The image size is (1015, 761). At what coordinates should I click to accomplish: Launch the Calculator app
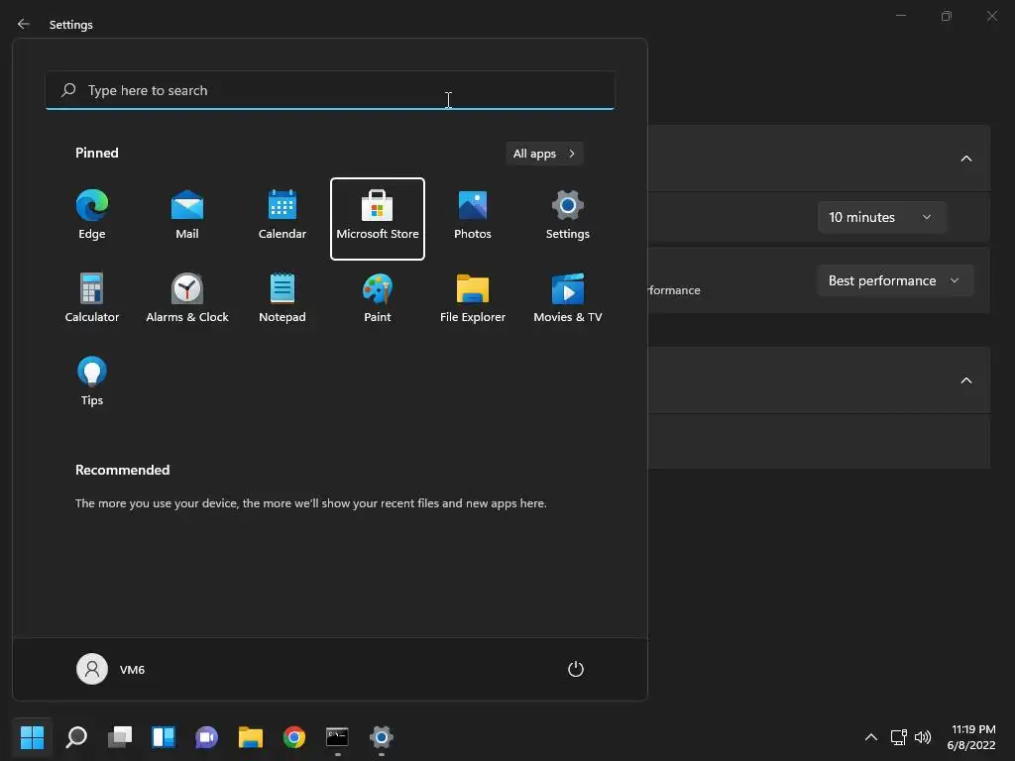click(x=92, y=299)
